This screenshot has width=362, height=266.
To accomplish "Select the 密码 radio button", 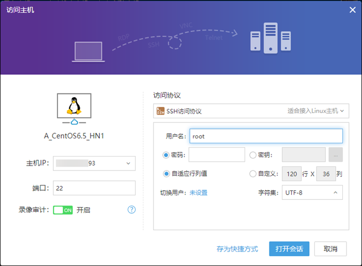I will (x=166, y=154).
